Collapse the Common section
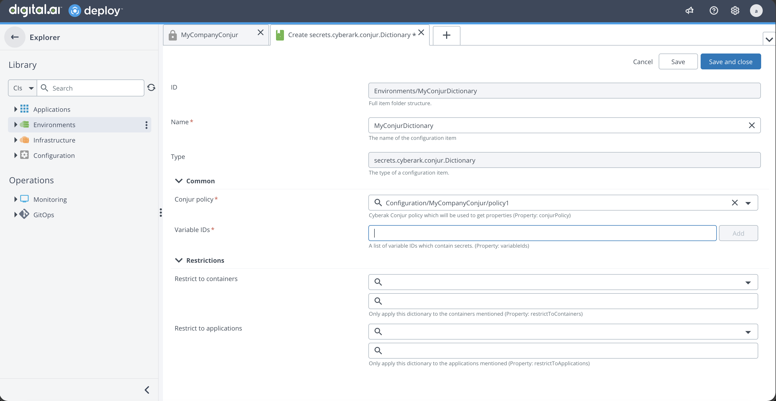 tap(179, 181)
